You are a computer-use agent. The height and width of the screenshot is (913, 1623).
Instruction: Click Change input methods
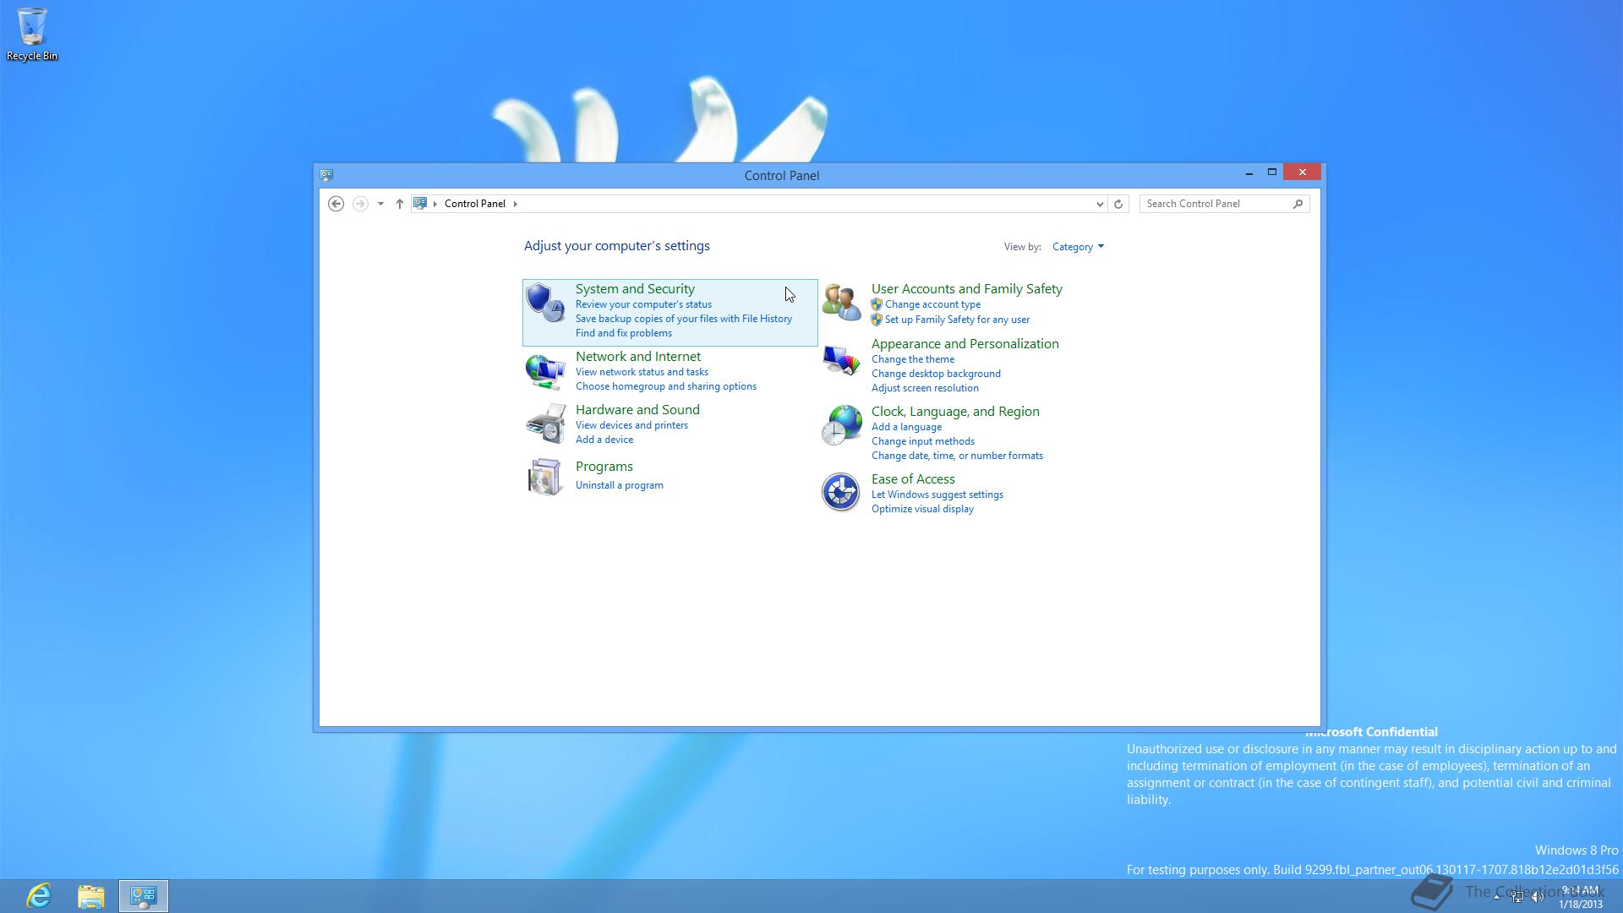pyautogui.click(x=923, y=441)
